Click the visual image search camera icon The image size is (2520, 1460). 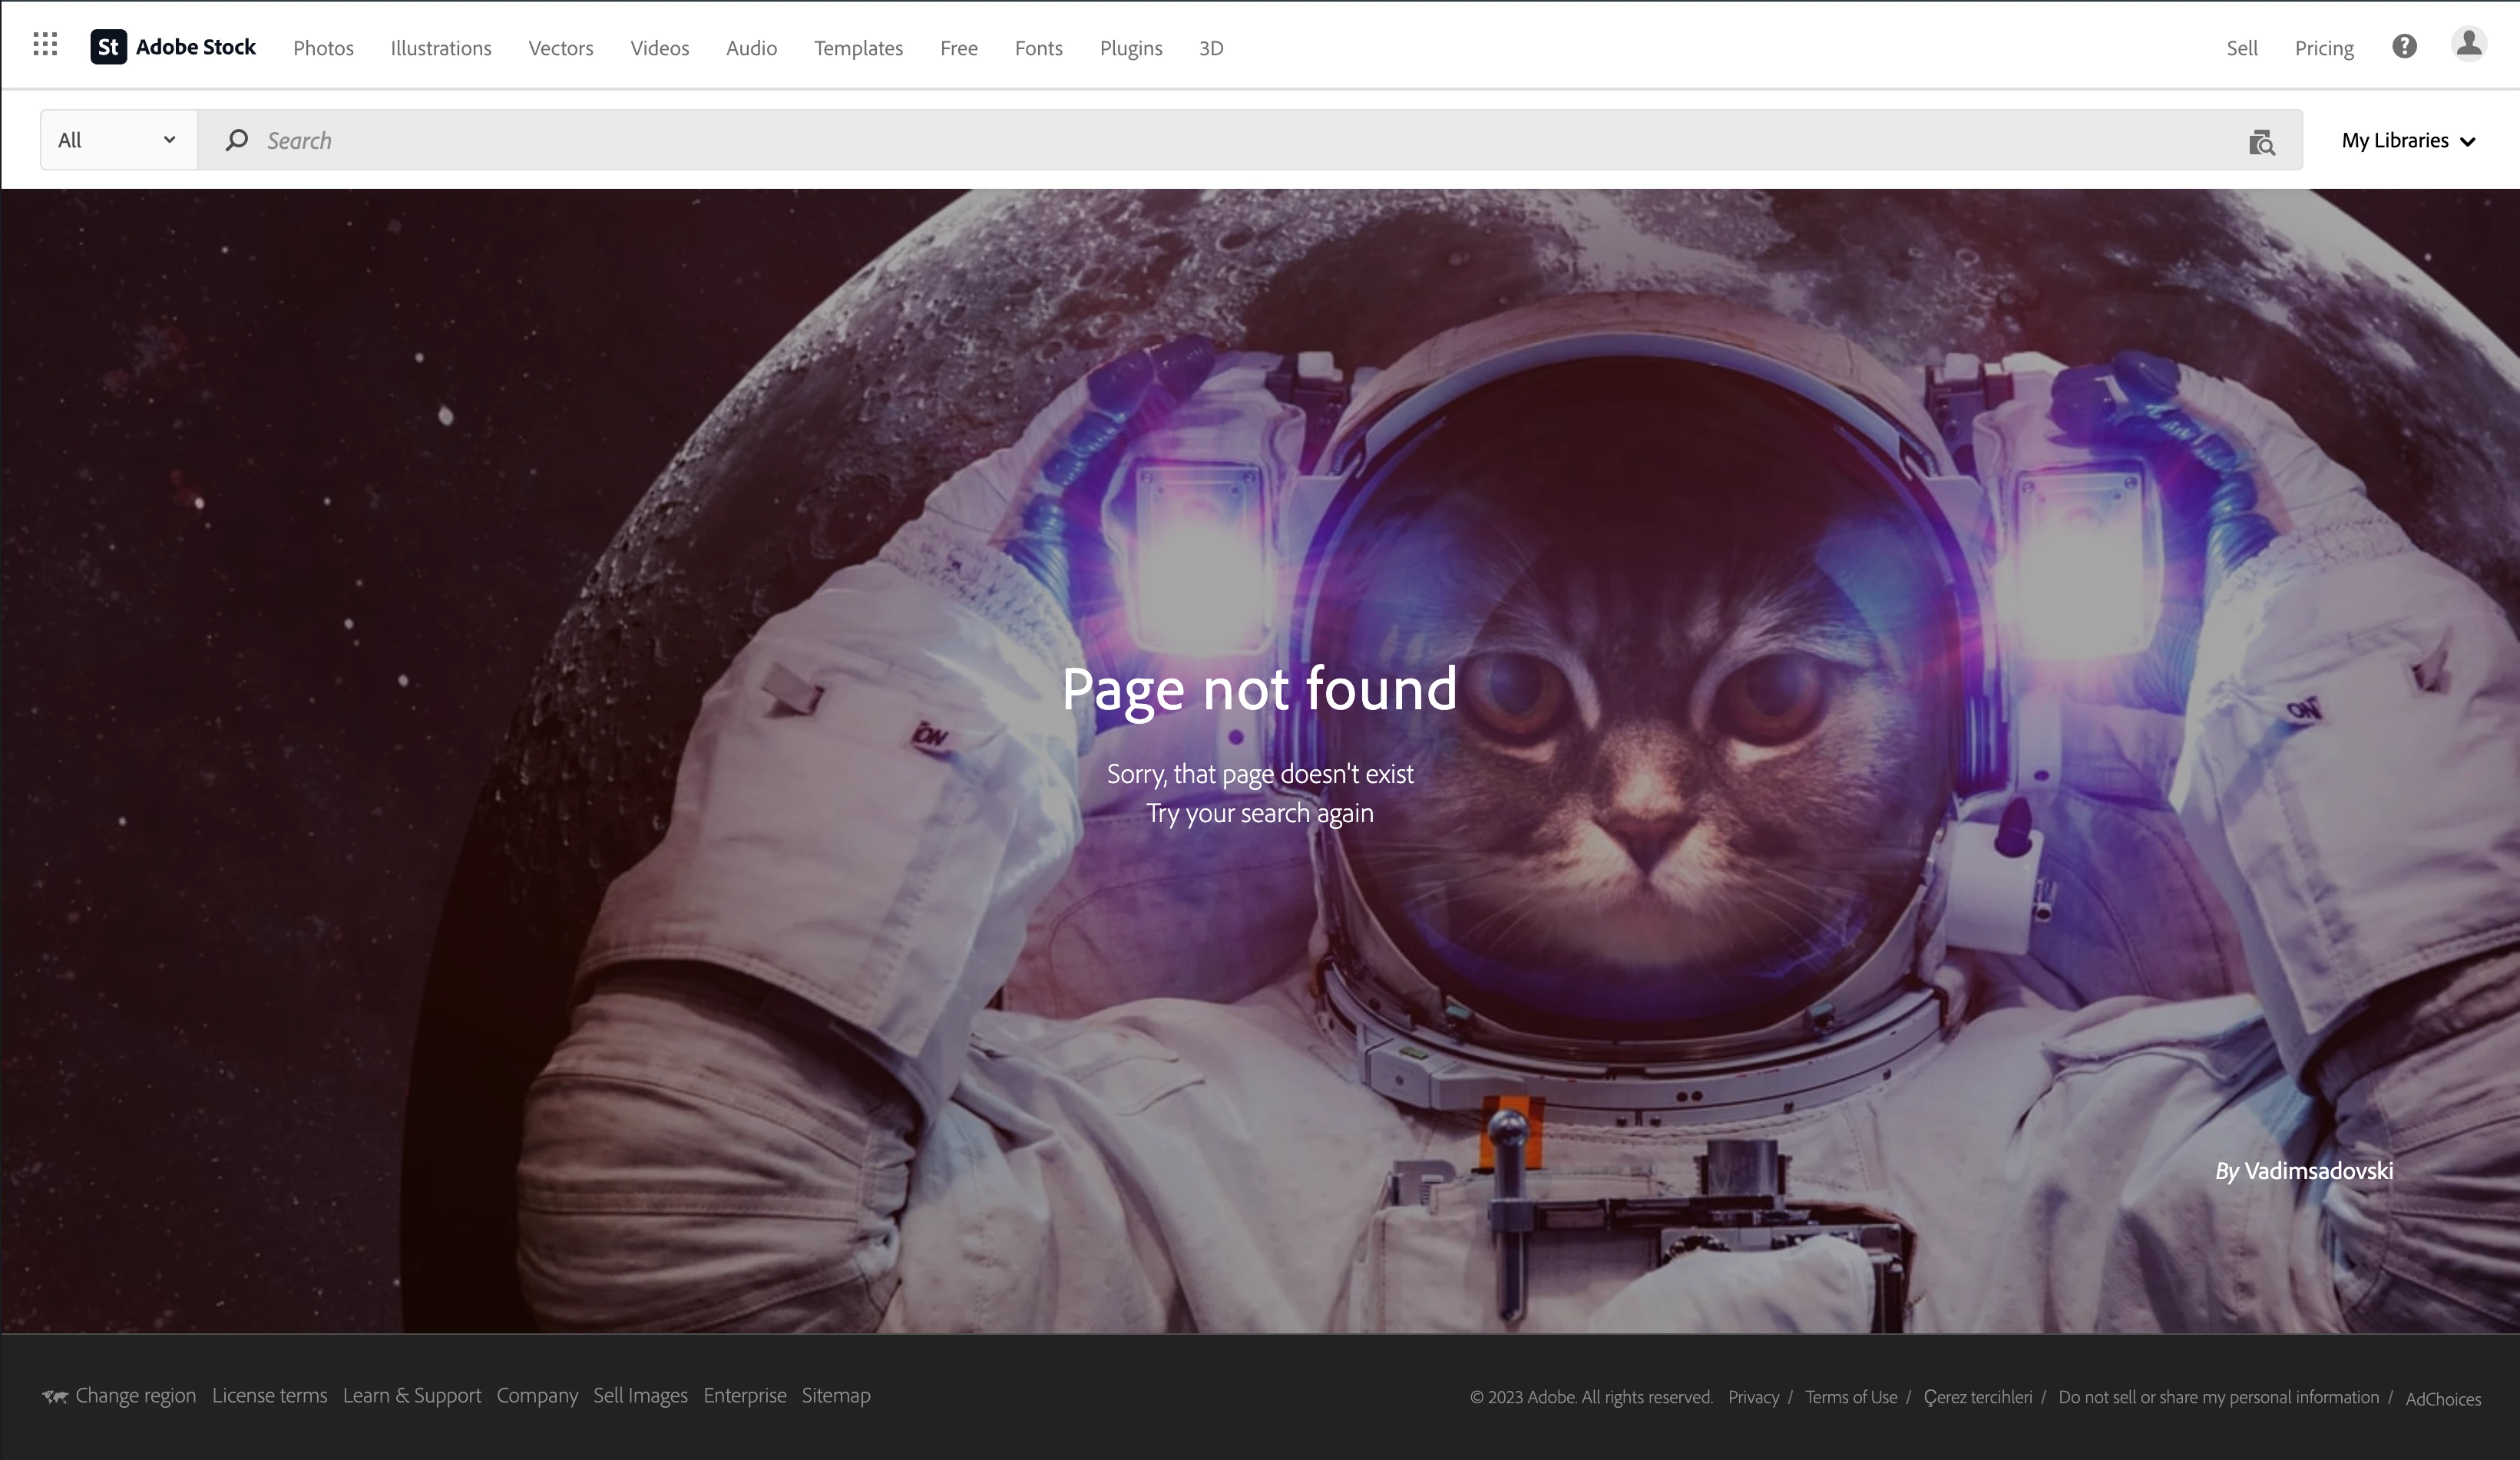click(x=2261, y=142)
